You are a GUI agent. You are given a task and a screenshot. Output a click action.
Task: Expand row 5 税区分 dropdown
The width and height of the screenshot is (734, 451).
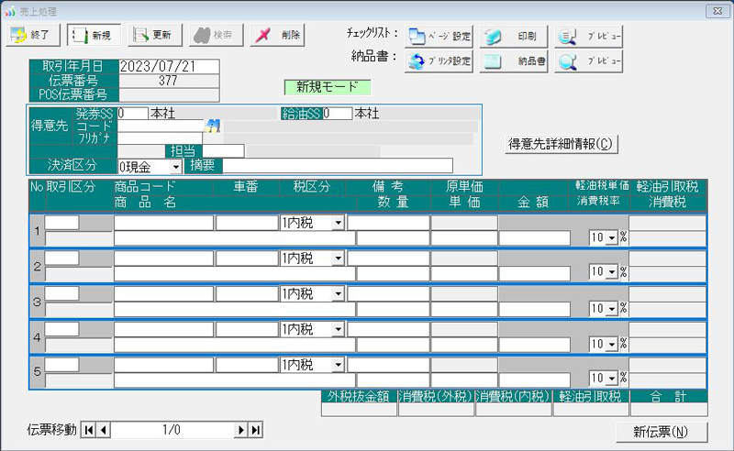[x=338, y=365]
